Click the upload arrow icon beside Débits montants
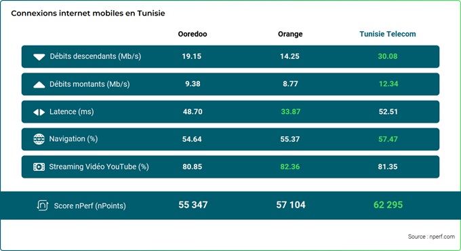 pyautogui.click(x=39, y=85)
